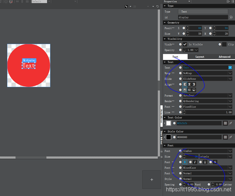Collapse the Visibility section
Viewport: 235px width, 196px height.
click(x=165, y=39)
